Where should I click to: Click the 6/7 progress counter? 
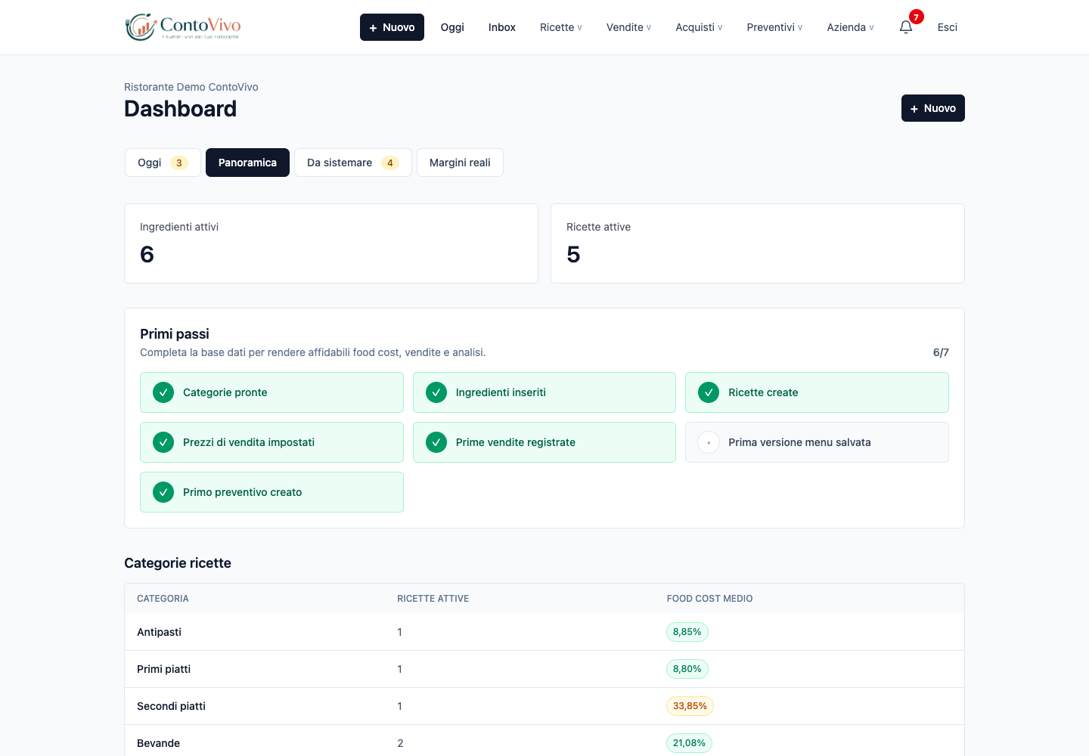pyautogui.click(x=941, y=352)
